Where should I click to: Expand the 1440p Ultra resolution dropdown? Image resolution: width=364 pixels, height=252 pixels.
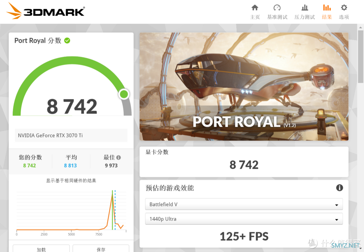(x=244, y=219)
